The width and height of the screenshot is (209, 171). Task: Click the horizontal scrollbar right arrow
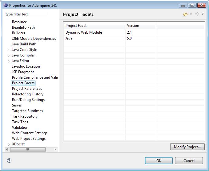(55, 149)
